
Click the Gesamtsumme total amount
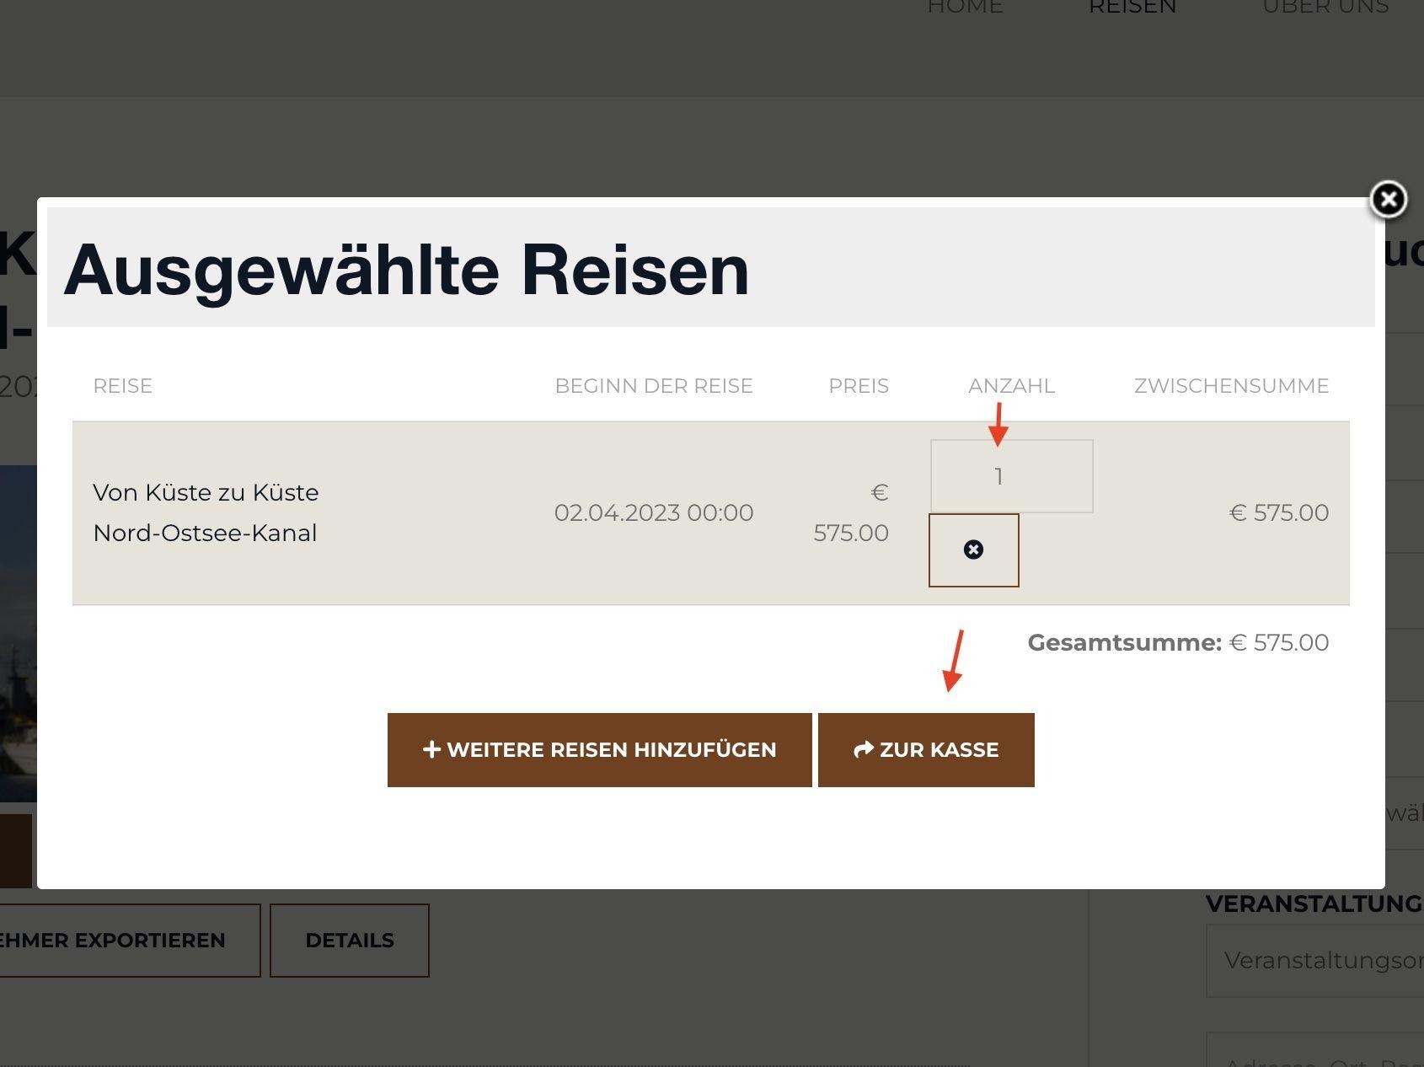point(1278,642)
